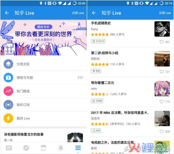
Task: Like the 2017 NBA Live heart icon
Action: coord(161,131)
